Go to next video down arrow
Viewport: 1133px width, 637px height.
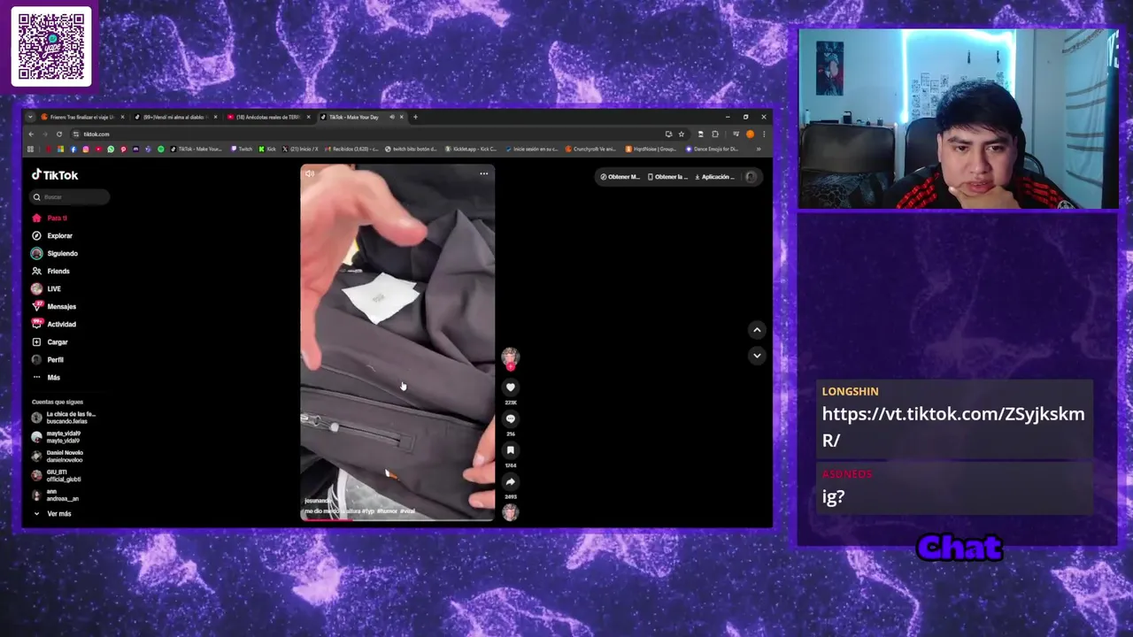[x=757, y=355]
